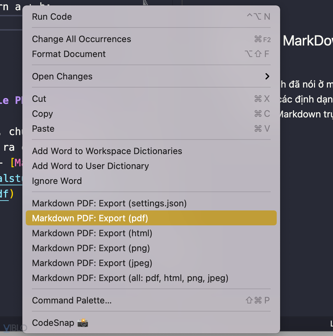The height and width of the screenshot is (336, 333).
Task: Export all formats: pdf, html, png, jpeg
Action: (x=130, y=278)
